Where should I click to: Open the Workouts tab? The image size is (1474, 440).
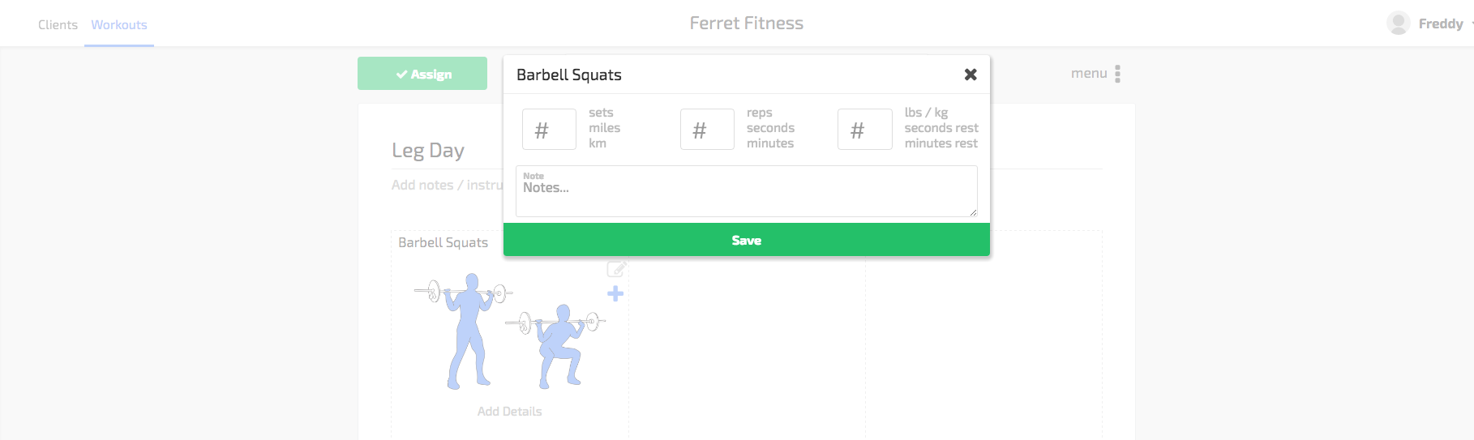click(x=119, y=25)
